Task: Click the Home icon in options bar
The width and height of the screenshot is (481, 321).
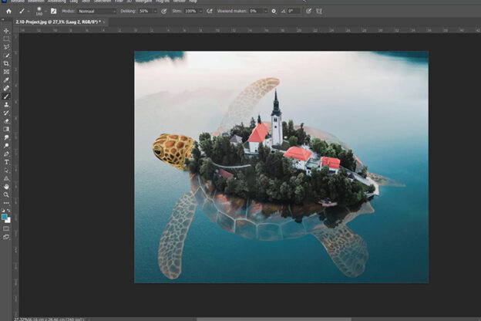Action: [8, 11]
